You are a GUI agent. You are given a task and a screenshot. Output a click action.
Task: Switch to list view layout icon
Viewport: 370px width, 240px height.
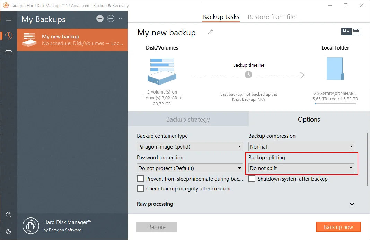click(356, 32)
